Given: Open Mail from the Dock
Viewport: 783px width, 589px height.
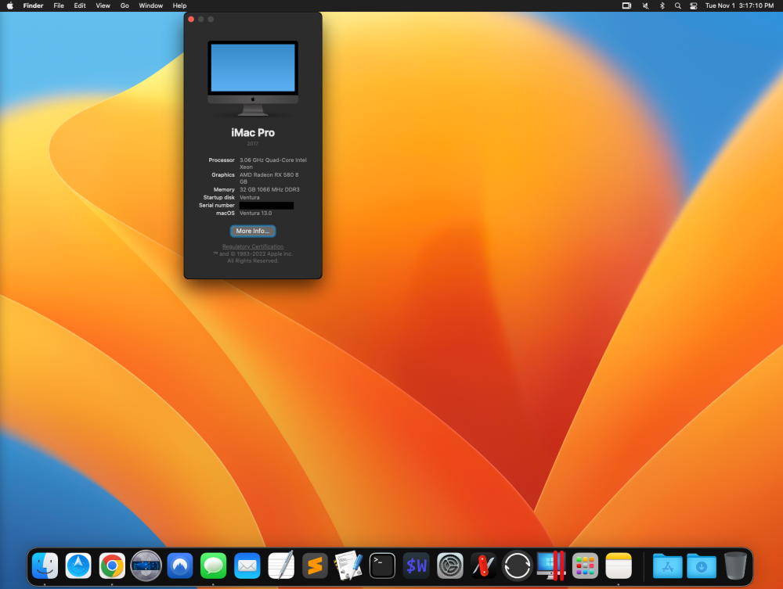Looking at the screenshot, I should (x=247, y=566).
